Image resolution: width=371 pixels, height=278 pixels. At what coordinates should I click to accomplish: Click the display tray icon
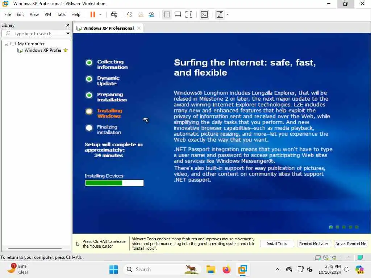300,269
